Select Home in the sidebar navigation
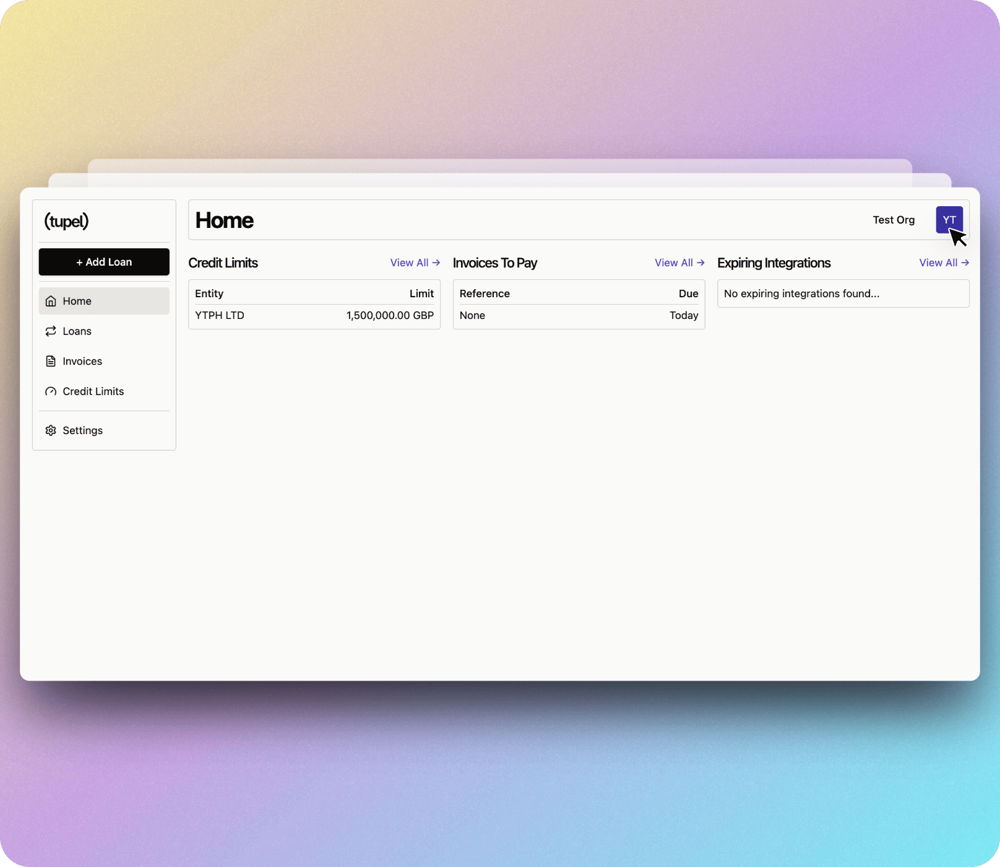 pyautogui.click(x=77, y=301)
